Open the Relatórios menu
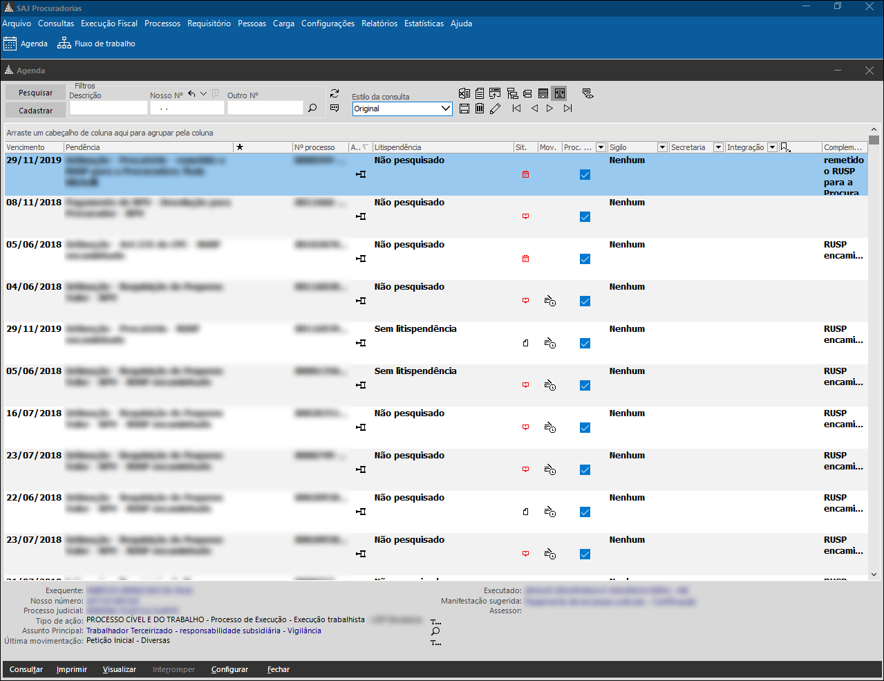 [x=379, y=24]
